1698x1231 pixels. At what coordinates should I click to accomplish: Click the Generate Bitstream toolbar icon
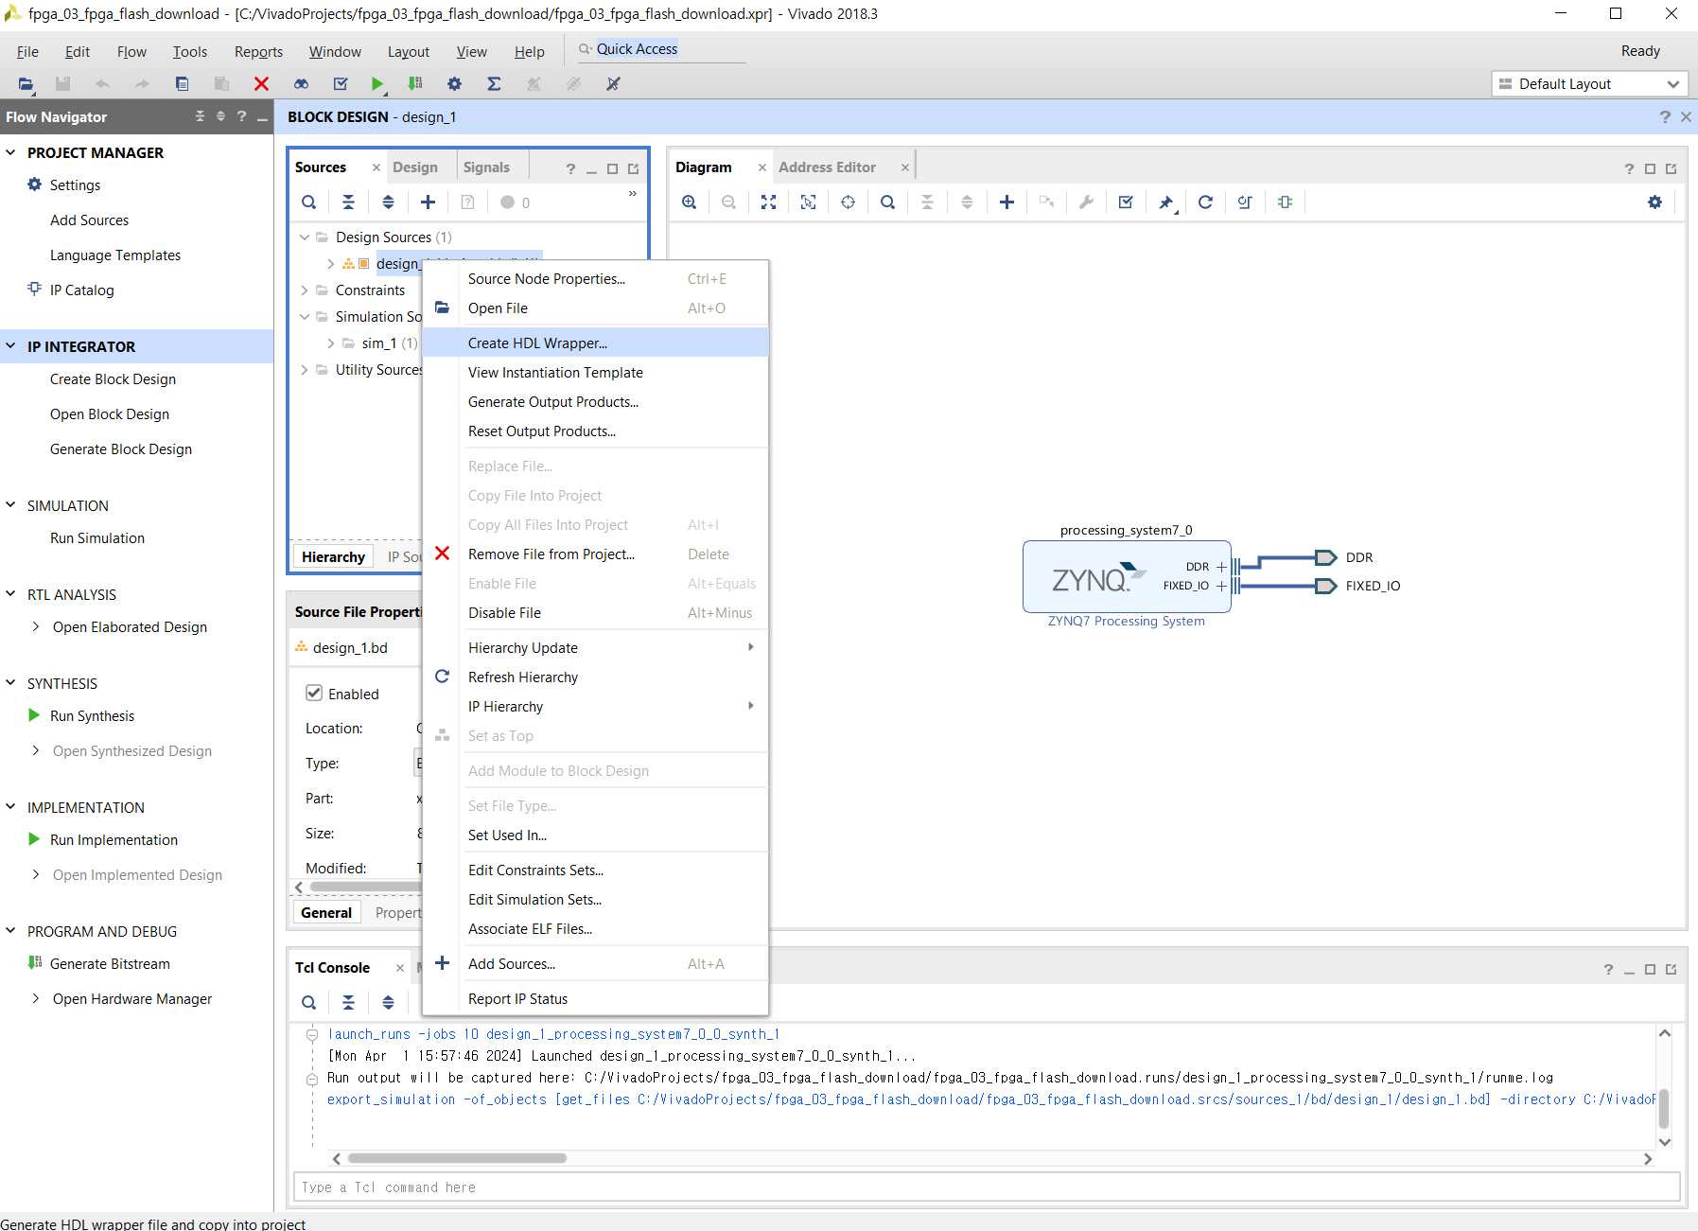[415, 84]
